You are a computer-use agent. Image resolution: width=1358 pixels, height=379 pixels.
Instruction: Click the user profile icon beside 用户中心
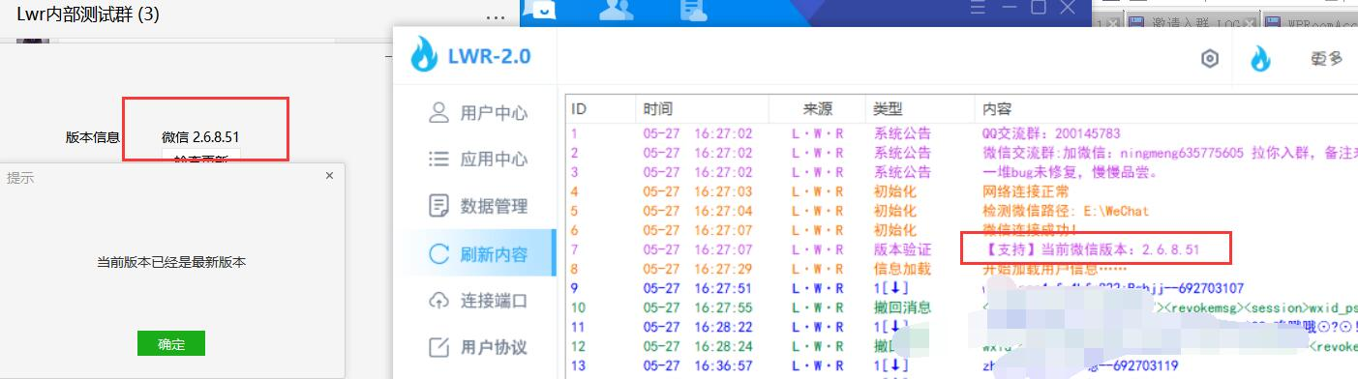pyautogui.click(x=438, y=112)
